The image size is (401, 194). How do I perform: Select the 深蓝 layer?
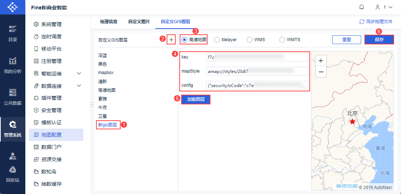[x=103, y=55]
